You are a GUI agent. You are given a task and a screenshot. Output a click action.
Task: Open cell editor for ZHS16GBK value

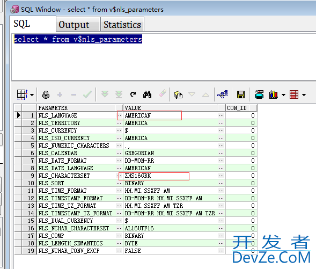click(x=221, y=176)
